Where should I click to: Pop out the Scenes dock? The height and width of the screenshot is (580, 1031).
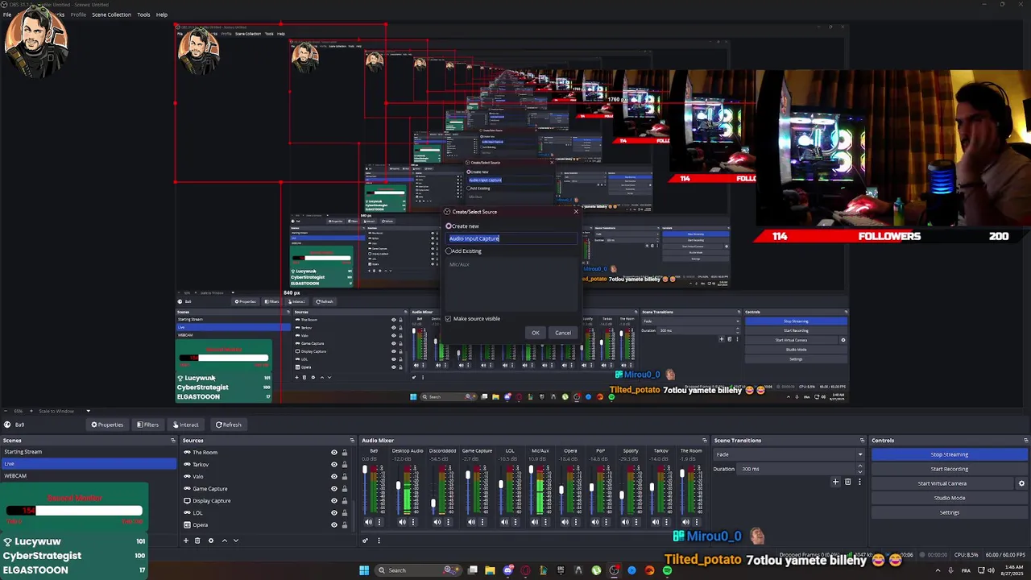pyautogui.click(x=172, y=441)
